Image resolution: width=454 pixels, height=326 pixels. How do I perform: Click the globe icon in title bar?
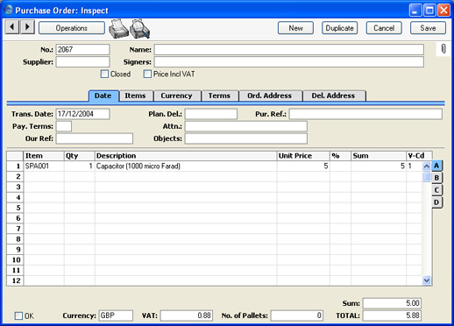coord(9,11)
